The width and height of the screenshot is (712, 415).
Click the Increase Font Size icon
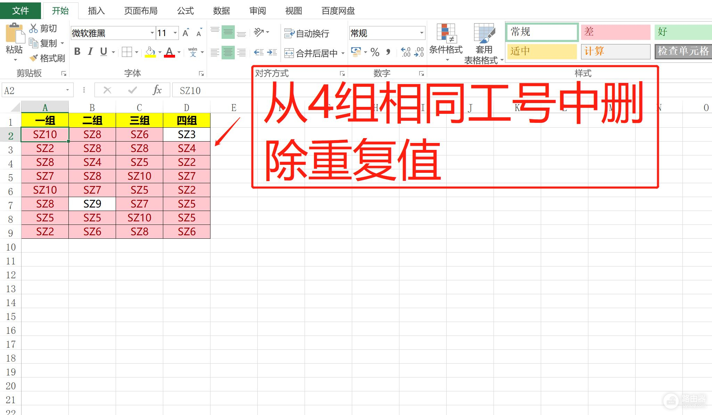(x=186, y=33)
